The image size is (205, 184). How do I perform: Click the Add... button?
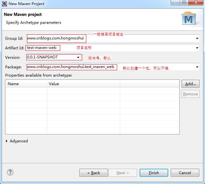tap(190, 84)
